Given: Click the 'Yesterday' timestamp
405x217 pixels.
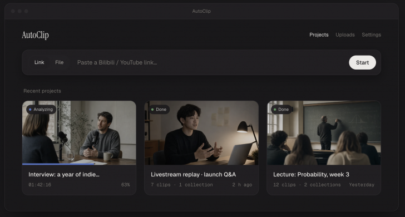Looking at the screenshot, I should click(362, 185).
